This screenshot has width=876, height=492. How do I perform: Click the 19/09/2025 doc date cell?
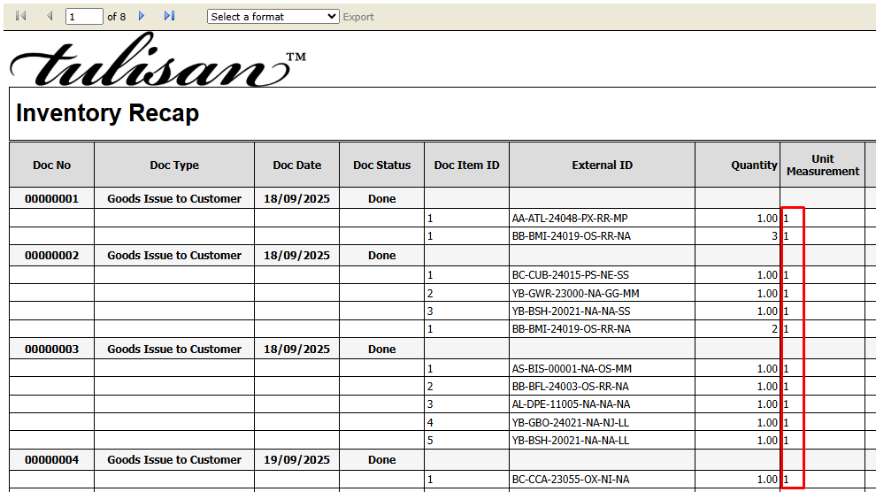point(296,460)
